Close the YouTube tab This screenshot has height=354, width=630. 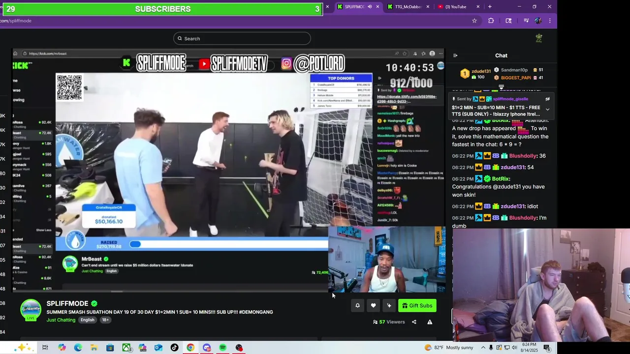click(x=478, y=7)
